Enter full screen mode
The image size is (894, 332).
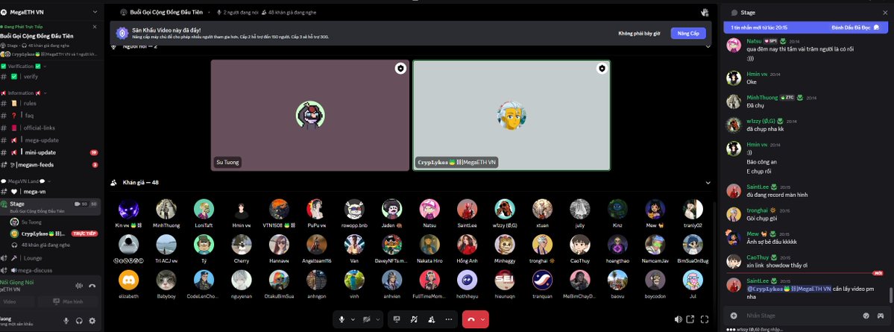[x=704, y=319]
